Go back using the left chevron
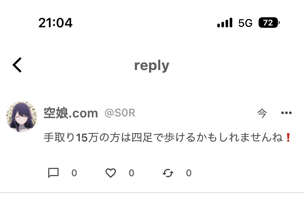Image resolution: width=304 pixels, height=215 pixels. pos(17,65)
